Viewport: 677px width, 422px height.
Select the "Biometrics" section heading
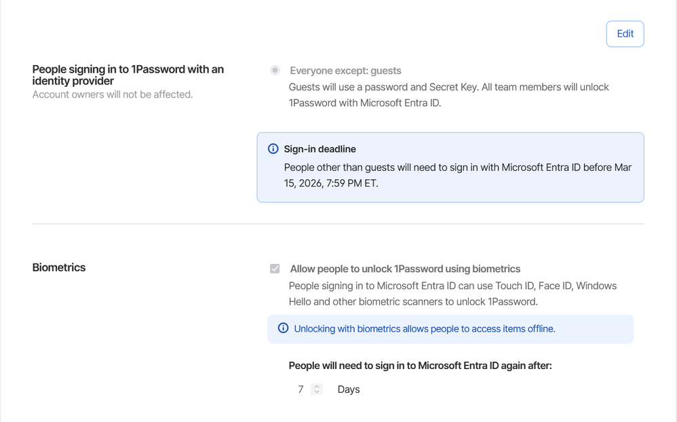pyautogui.click(x=59, y=267)
